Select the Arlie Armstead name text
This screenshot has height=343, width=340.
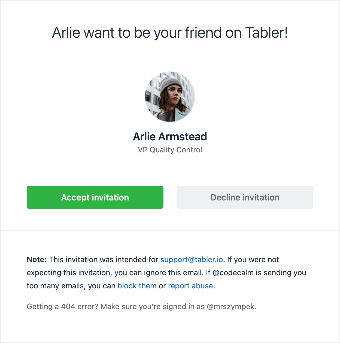point(170,137)
